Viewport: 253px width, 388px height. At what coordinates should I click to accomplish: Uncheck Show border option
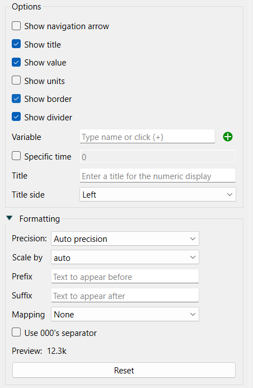(x=16, y=99)
